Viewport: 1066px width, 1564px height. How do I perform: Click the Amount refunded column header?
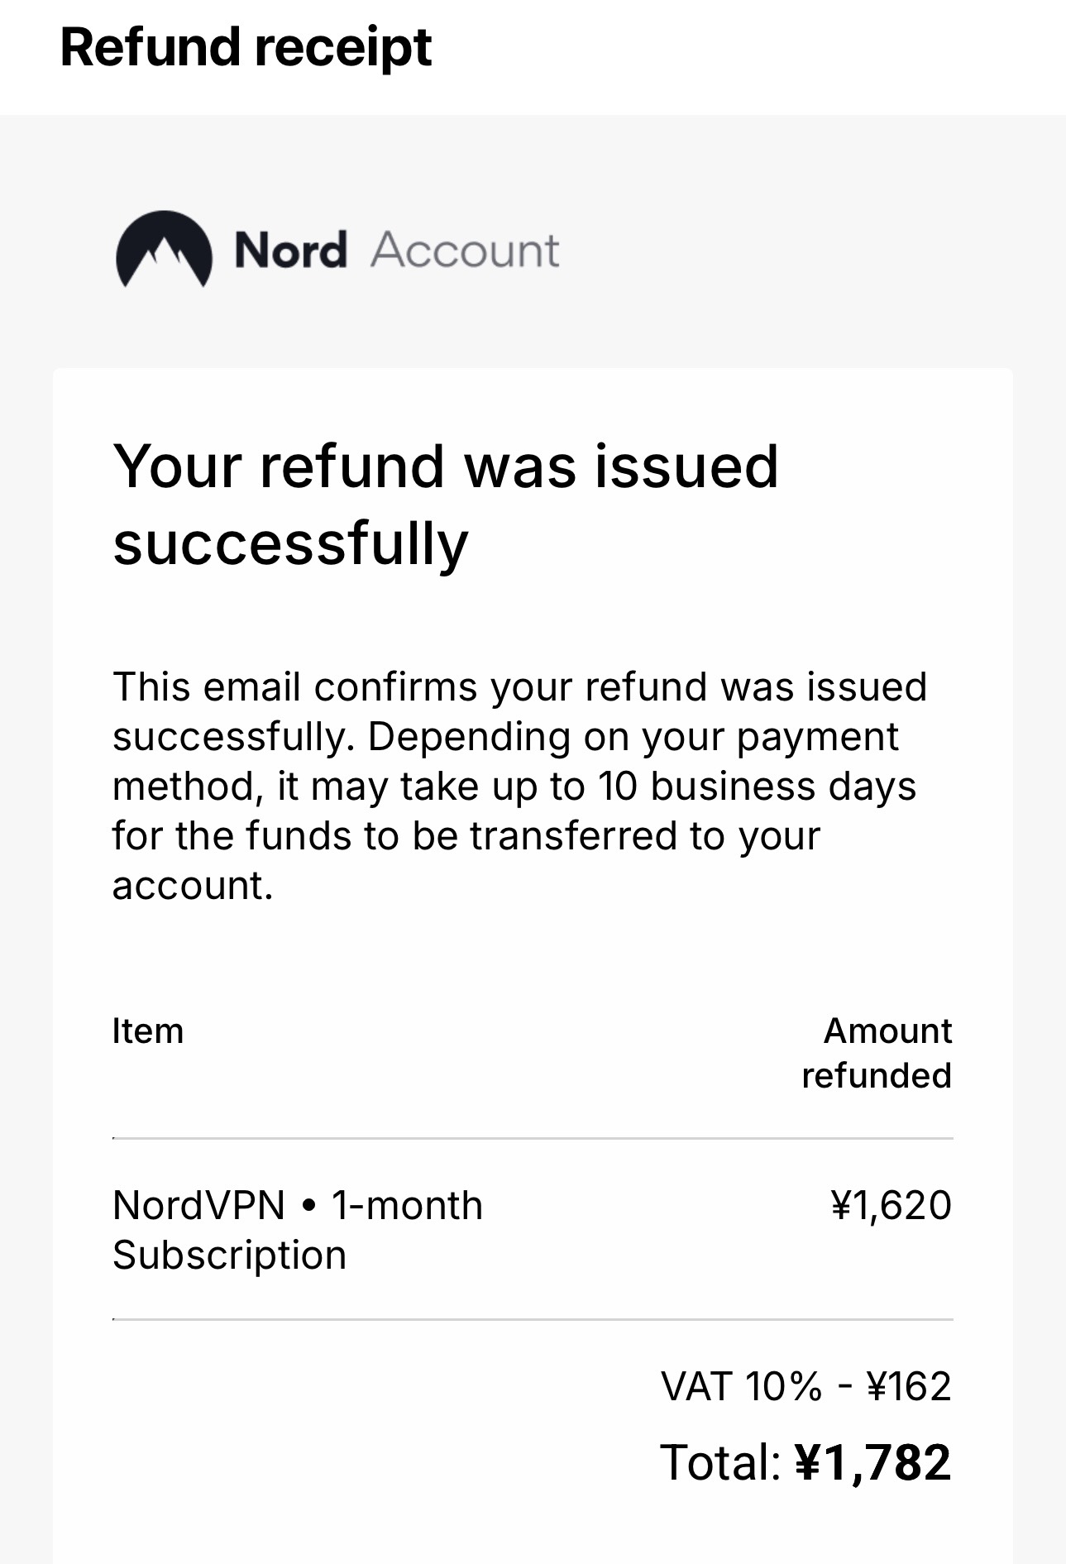click(x=877, y=1053)
